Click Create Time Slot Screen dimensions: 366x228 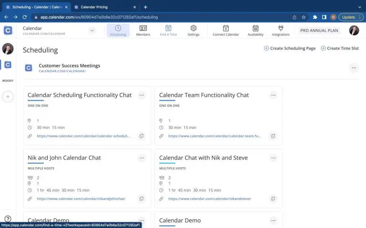[340, 48]
